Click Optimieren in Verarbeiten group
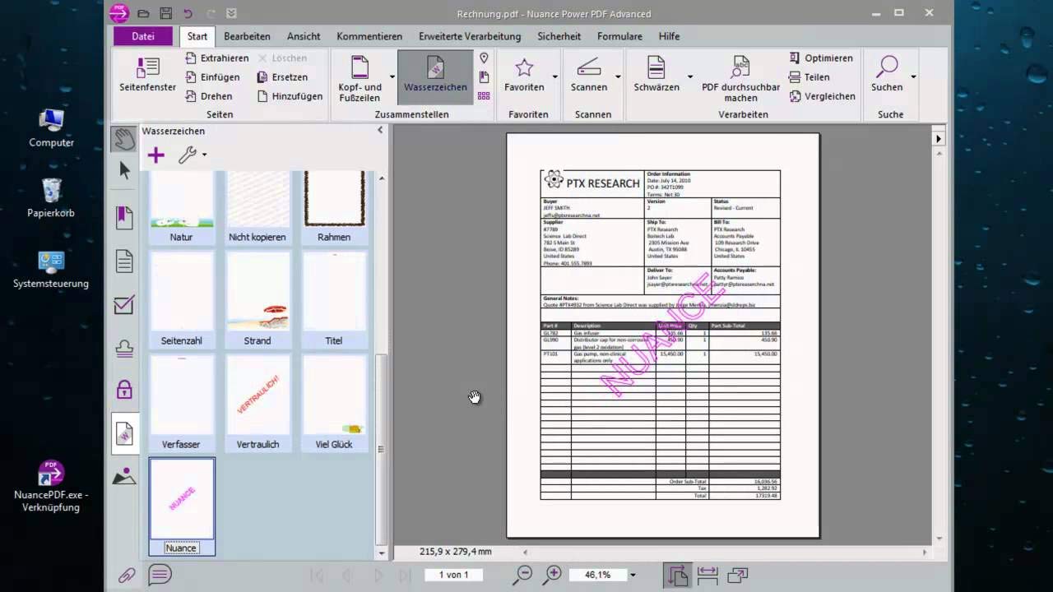1053x592 pixels. pyautogui.click(x=820, y=58)
